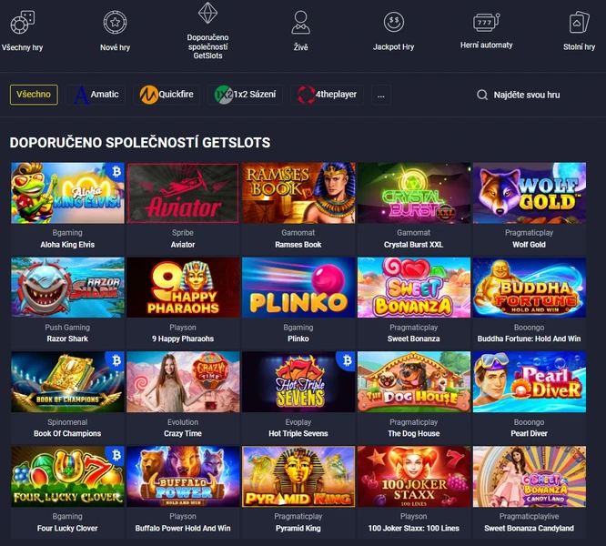Image resolution: width=606 pixels, height=546 pixels.
Task: Open the Sweet Bonanza game thumbnail
Action: [413, 288]
